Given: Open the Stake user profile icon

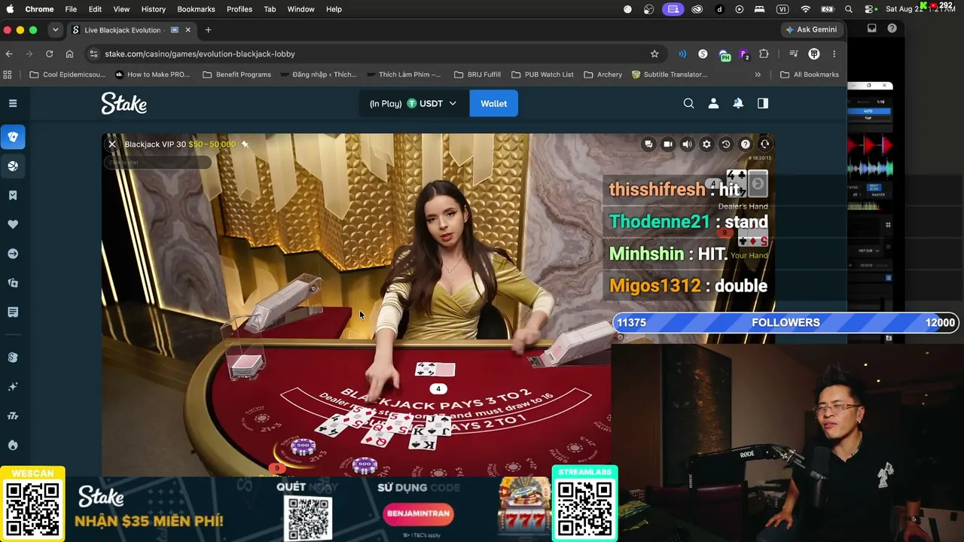Looking at the screenshot, I should [x=713, y=103].
